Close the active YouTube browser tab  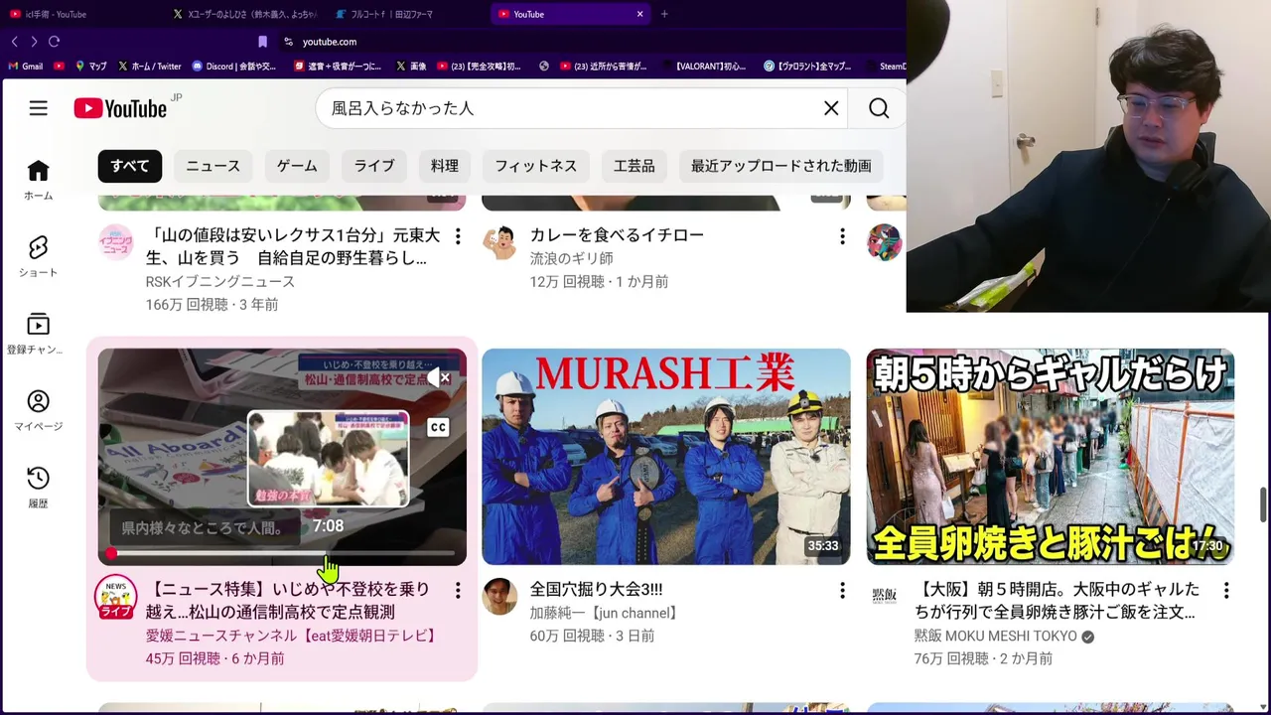point(639,14)
